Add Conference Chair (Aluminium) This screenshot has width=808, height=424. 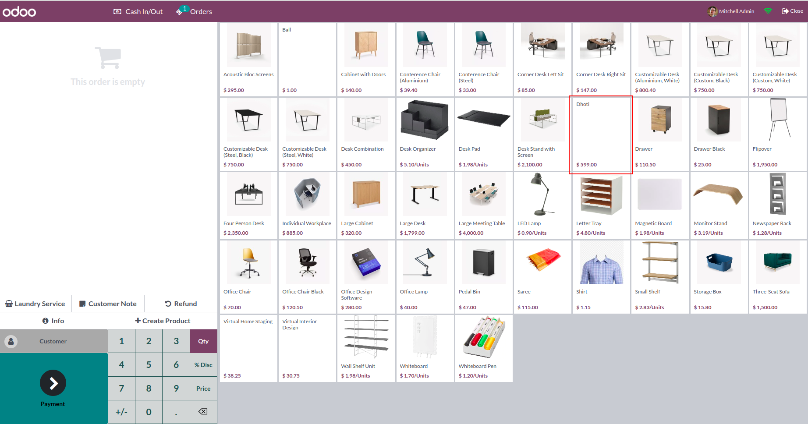(425, 60)
